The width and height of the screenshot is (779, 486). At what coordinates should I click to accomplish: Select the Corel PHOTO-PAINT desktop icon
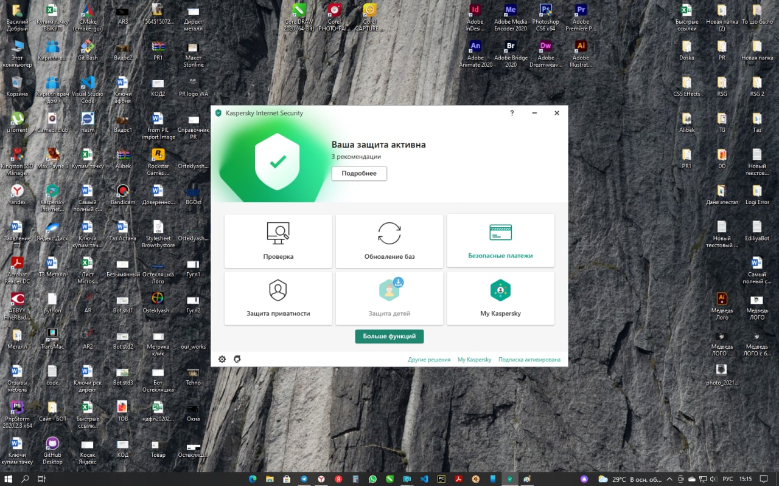tap(334, 17)
